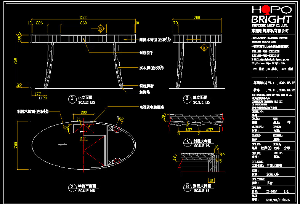Select the SCALE 1:6 label under plan
300x204 pixels.
87,191
